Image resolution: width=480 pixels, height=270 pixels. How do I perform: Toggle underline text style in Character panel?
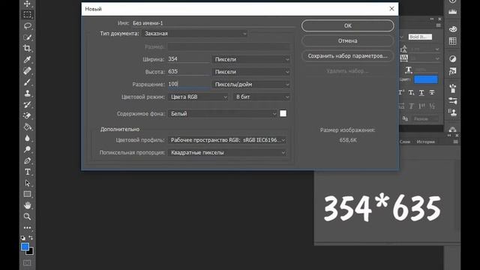(x=421, y=92)
